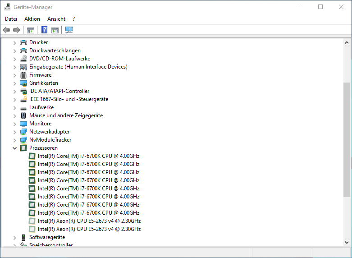Select the Monitore screen icon
This screenshot has width=352, height=258.
23,124
